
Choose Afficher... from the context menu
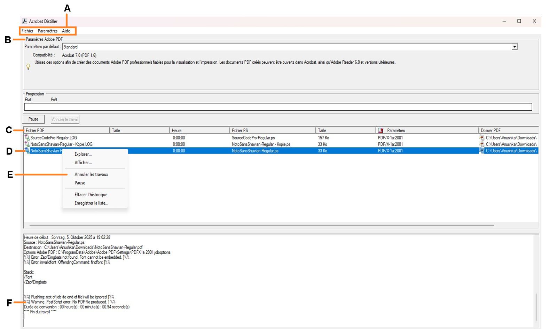tap(83, 163)
